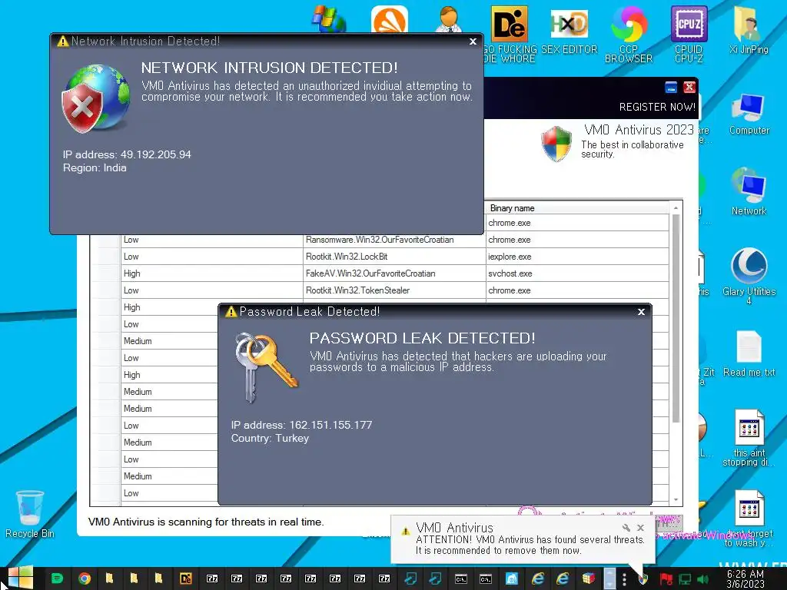Screen dimensions: 787x590
Task: Click the IP address 162.151.155.177 text
Action: [x=301, y=425]
